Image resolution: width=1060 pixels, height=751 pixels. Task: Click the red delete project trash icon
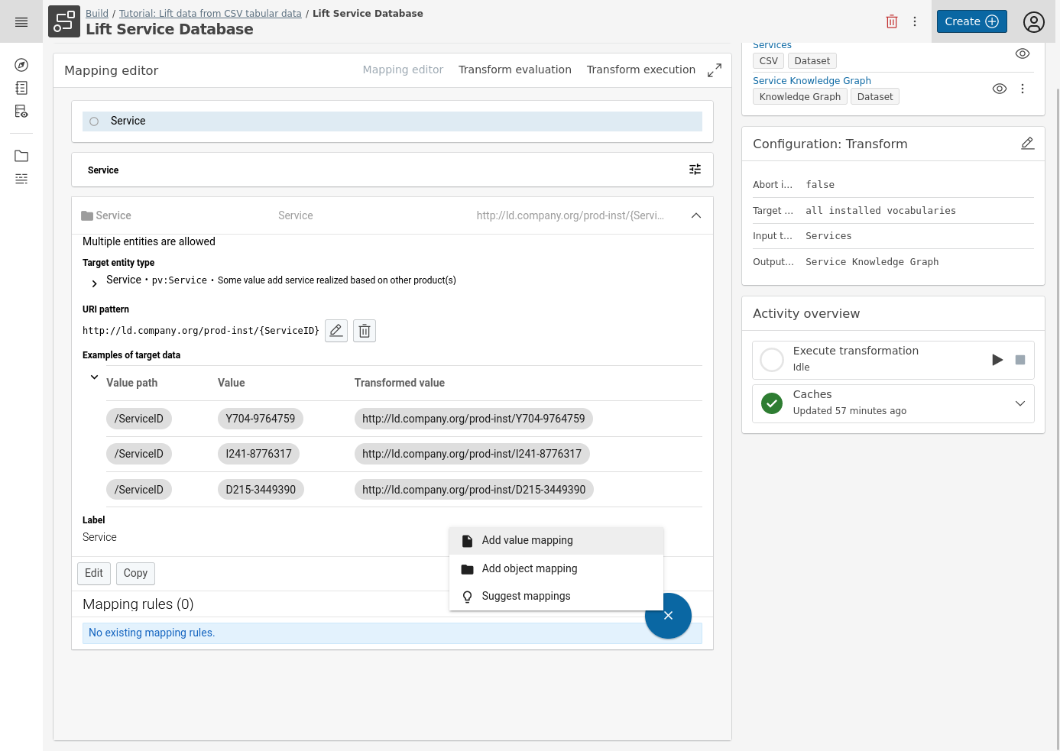pos(891,21)
